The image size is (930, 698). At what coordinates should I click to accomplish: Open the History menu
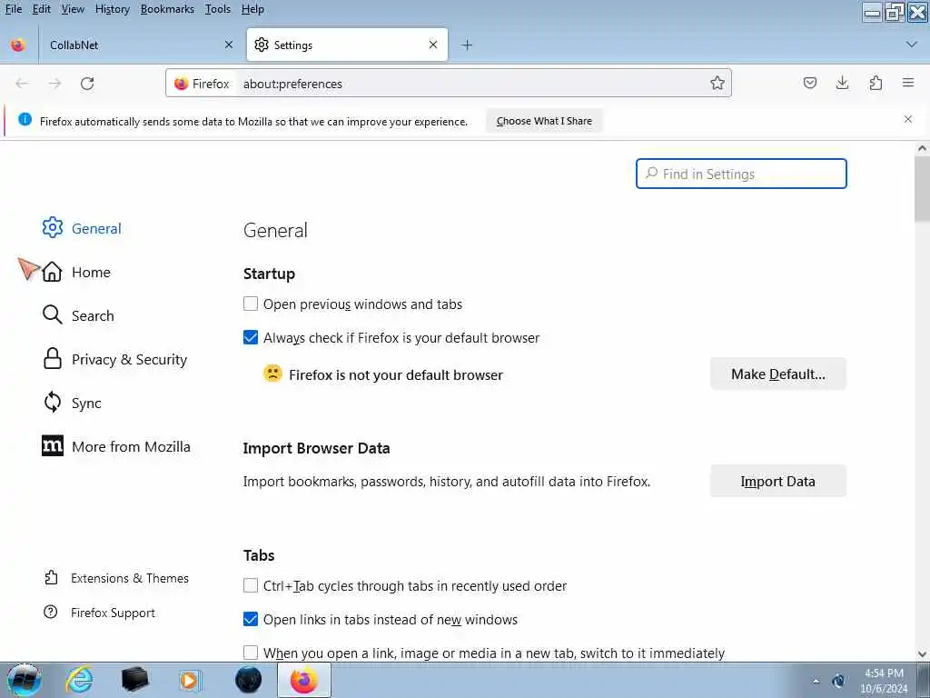tap(112, 9)
